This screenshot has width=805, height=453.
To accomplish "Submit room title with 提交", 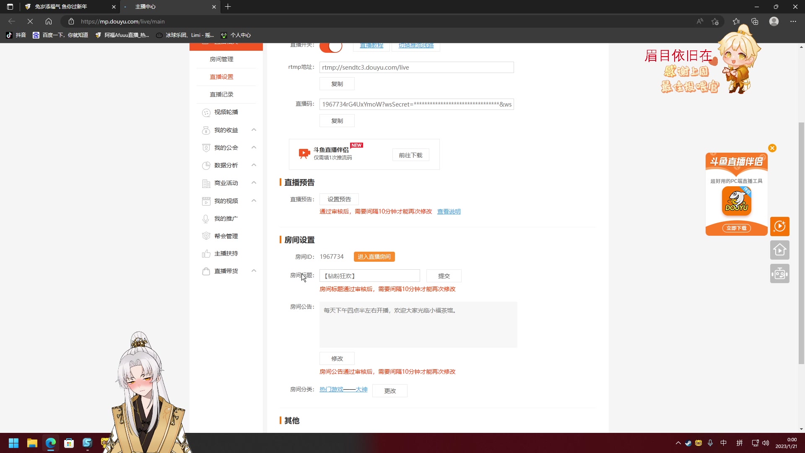I will [x=444, y=276].
